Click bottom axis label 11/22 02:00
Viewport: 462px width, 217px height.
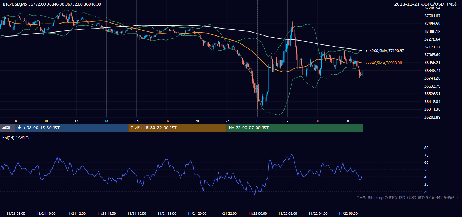click(287, 213)
